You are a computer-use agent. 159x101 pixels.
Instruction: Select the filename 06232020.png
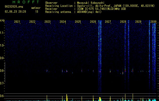tap(14, 7)
